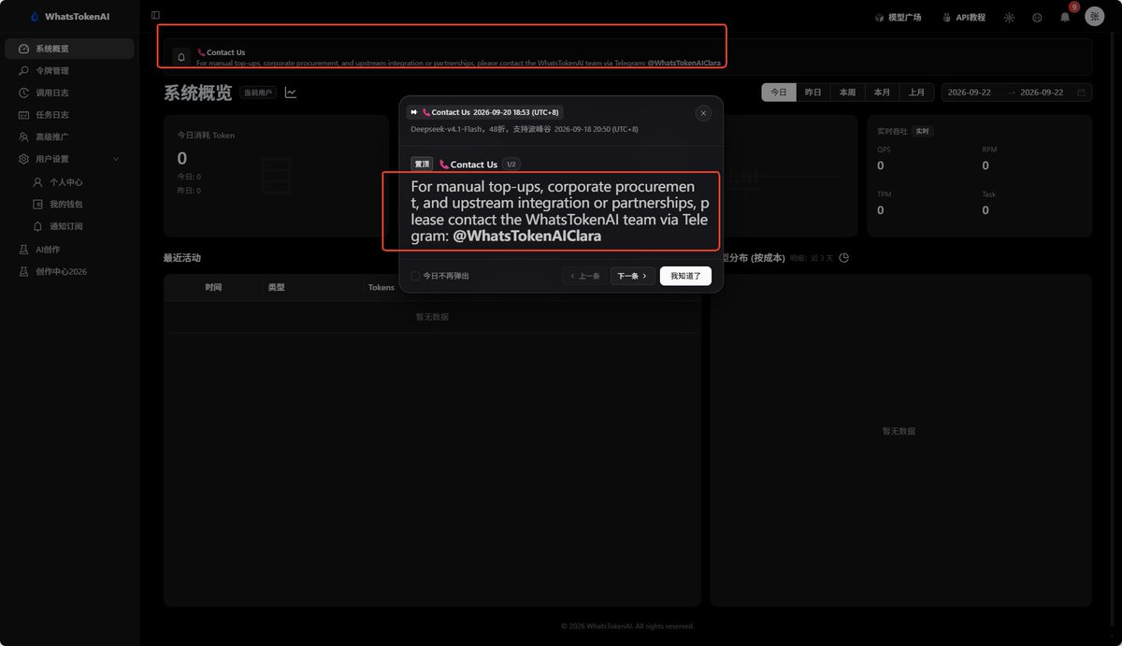Click the 当前用户 tag
Viewport: 1122px width, 646px height.
257,93
